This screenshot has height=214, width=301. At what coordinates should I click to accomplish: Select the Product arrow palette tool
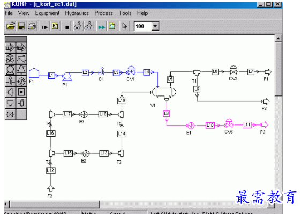(21, 48)
